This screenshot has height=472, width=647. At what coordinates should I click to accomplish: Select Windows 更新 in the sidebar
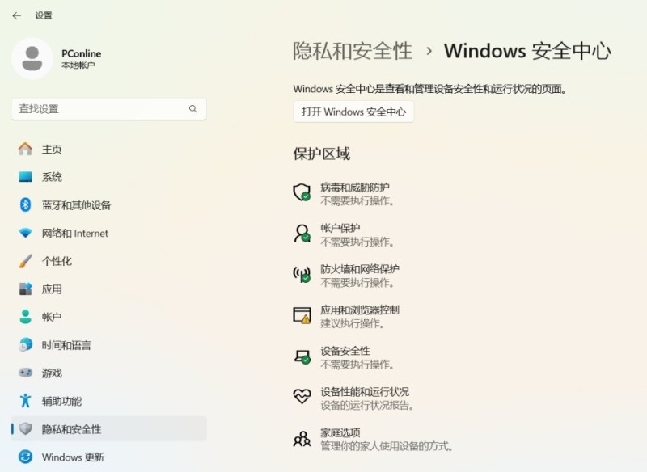(x=73, y=457)
